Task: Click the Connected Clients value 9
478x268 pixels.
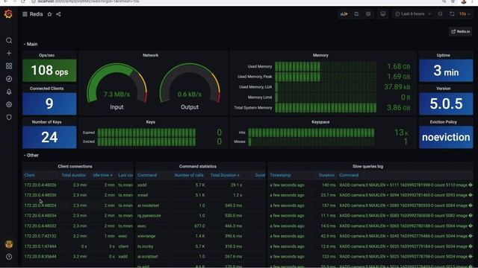Action: pyautogui.click(x=49, y=103)
